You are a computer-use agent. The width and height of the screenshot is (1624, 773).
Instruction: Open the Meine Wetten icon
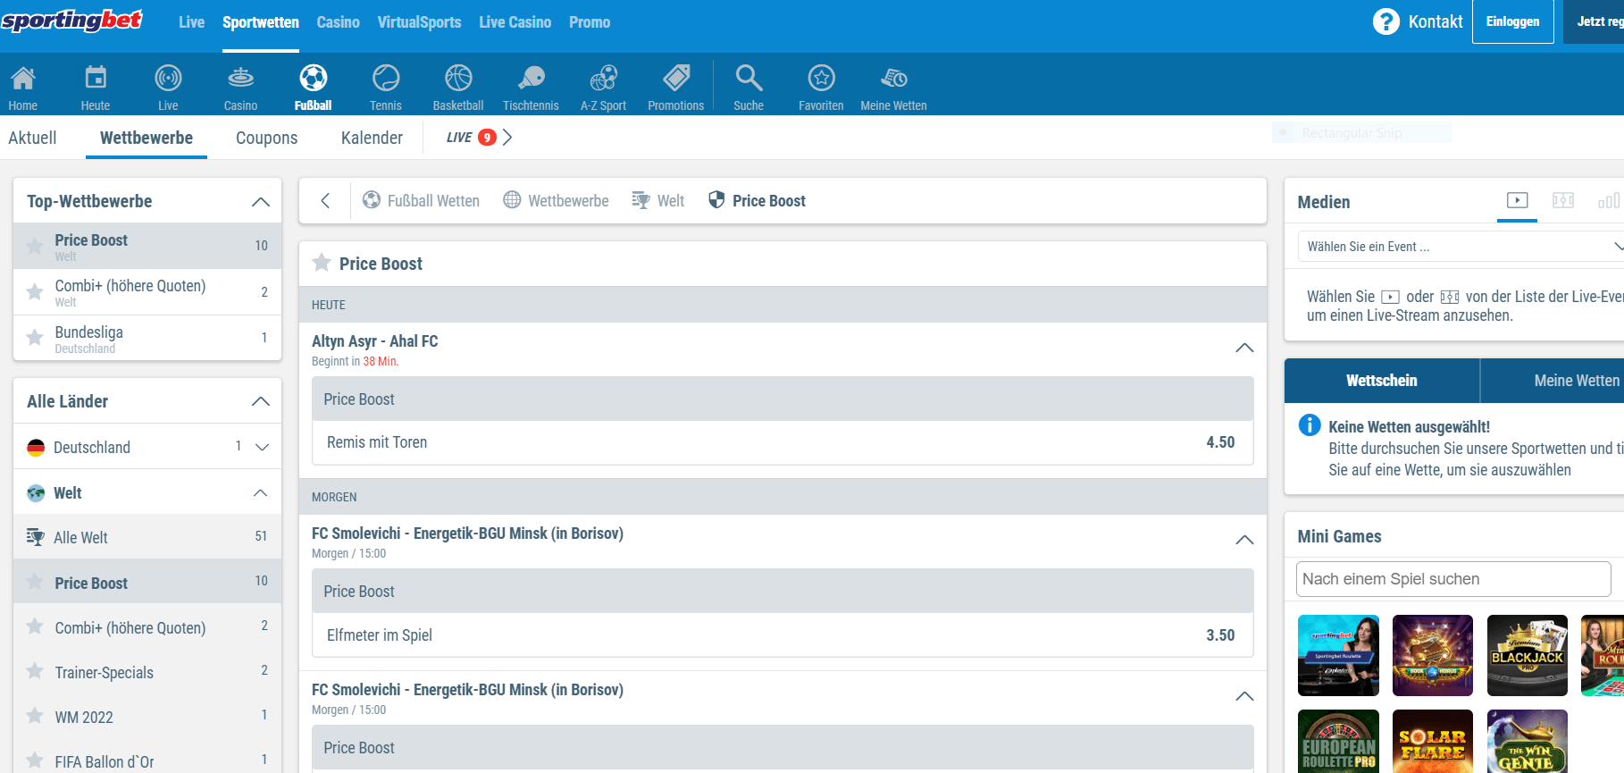[x=894, y=79]
